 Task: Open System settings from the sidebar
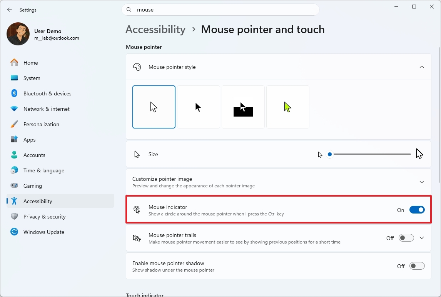point(32,78)
